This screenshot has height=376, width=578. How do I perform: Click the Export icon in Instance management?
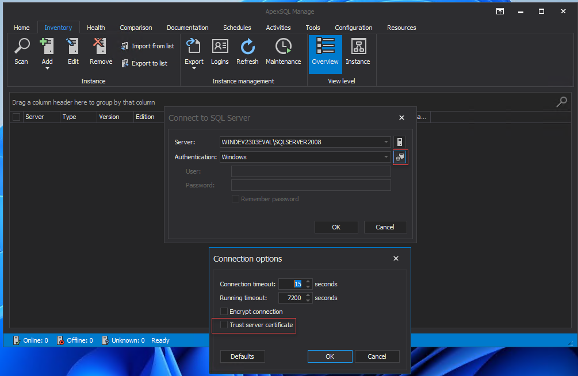pyautogui.click(x=193, y=47)
